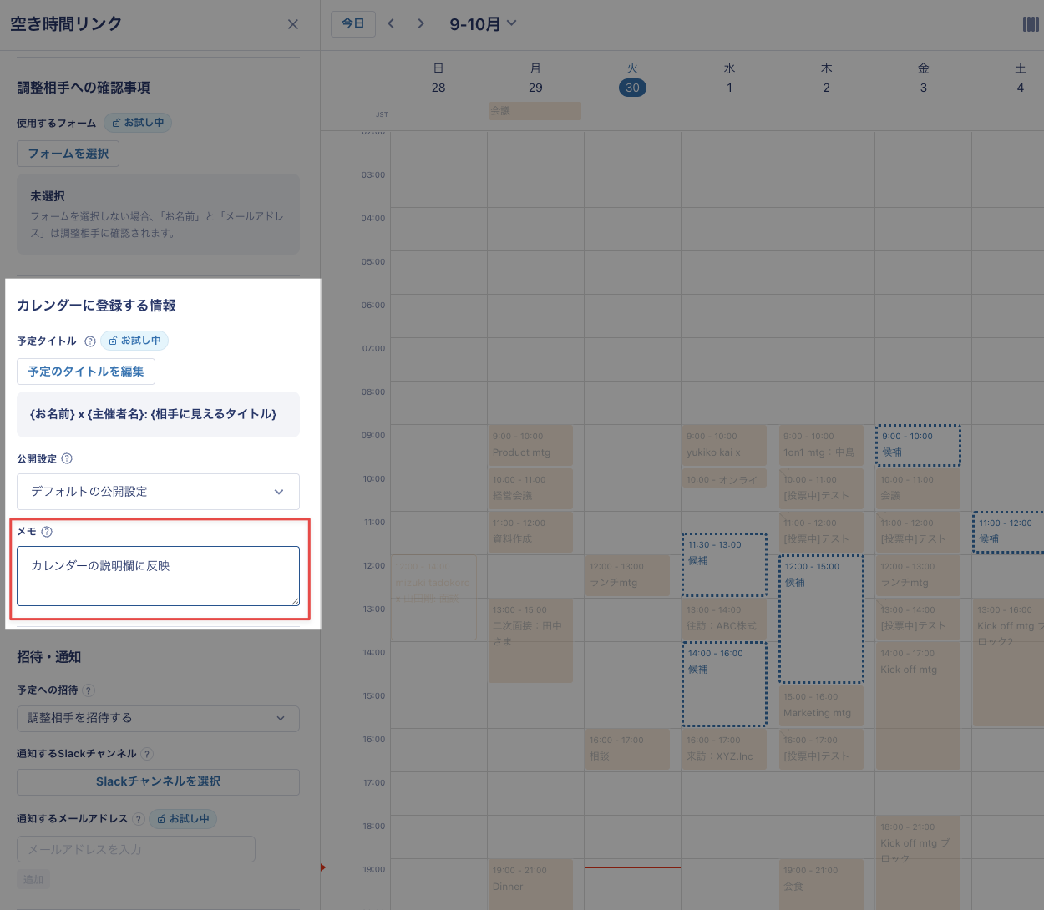Screen dimensions: 1044x910
Task: Click help icon next to 予定タイトル
Action: [x=90, y=341]
